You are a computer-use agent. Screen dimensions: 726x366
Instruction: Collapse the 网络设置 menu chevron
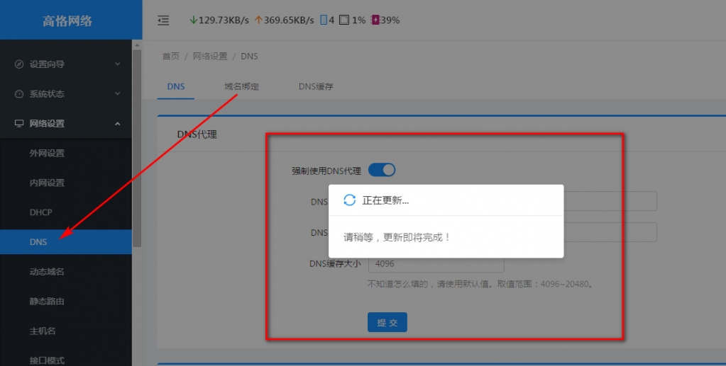click(118, 123)
